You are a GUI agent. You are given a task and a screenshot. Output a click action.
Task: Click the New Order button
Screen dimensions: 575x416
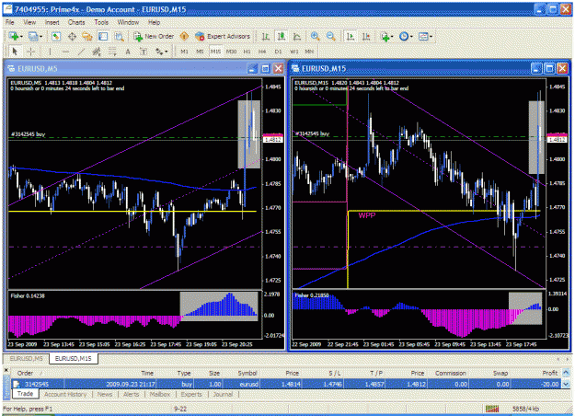click(x=154, y=36)
